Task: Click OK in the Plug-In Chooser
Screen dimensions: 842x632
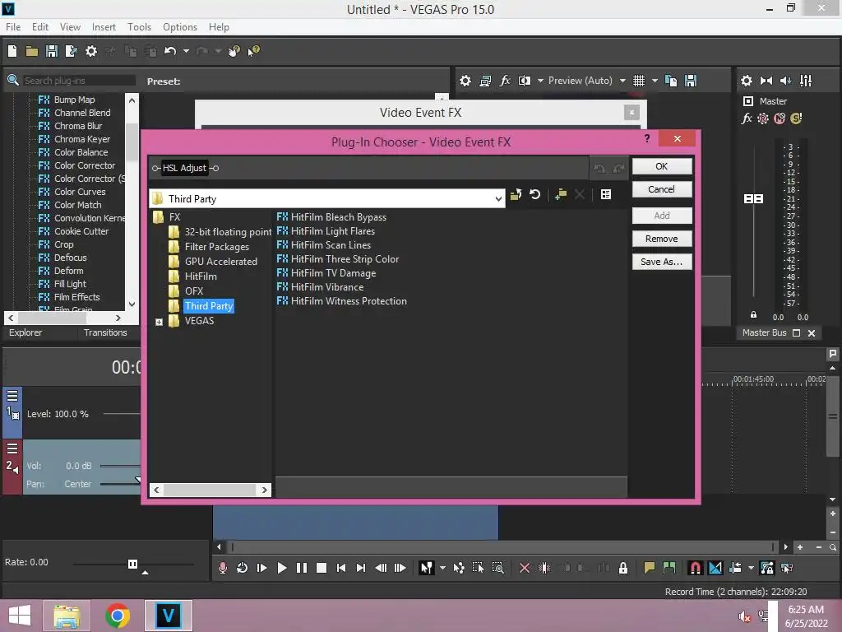Action: pyautogui.click(x=662, y=166)
